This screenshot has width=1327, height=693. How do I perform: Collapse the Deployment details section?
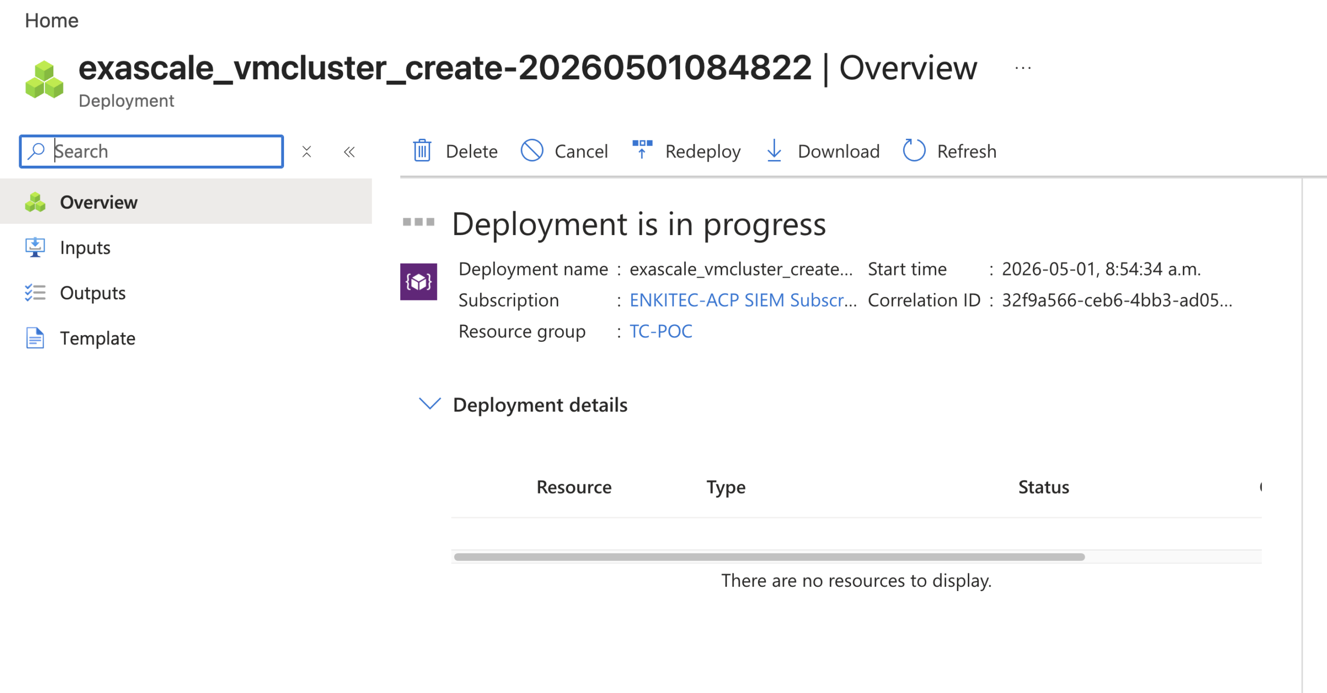tap(430, 404)
